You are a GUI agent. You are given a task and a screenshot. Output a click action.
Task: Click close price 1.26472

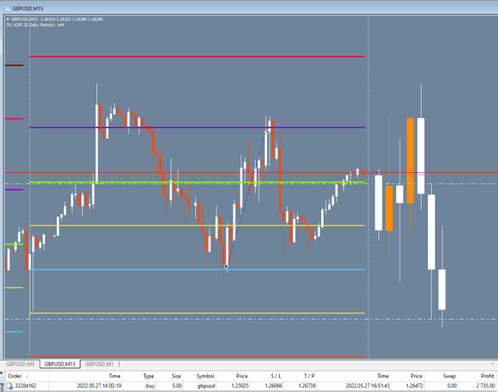point(414,386)
